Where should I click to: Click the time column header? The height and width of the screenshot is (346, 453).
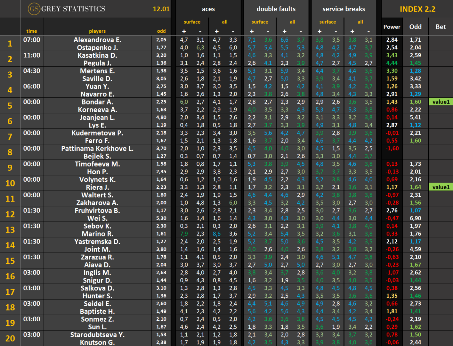pos(32,31)
